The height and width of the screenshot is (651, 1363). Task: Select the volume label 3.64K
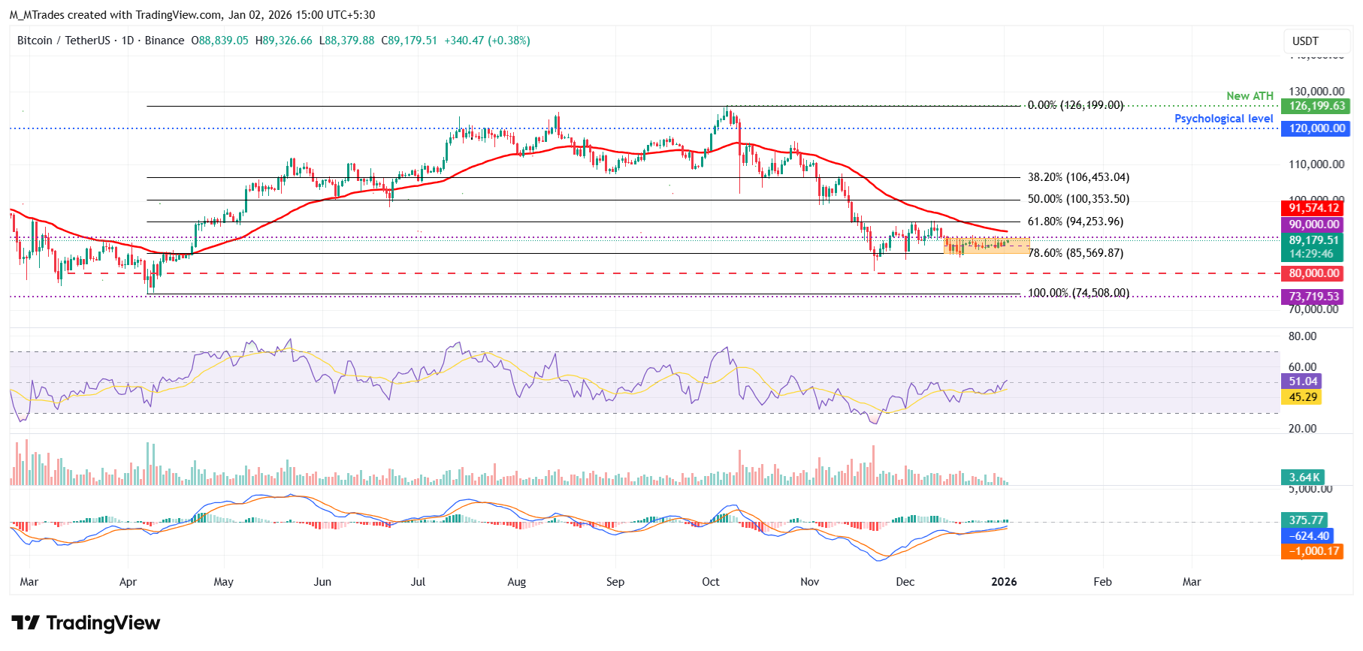[x=1304, y=478]
